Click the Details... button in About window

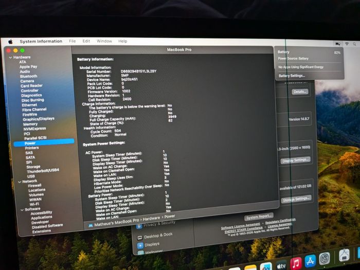300,92
